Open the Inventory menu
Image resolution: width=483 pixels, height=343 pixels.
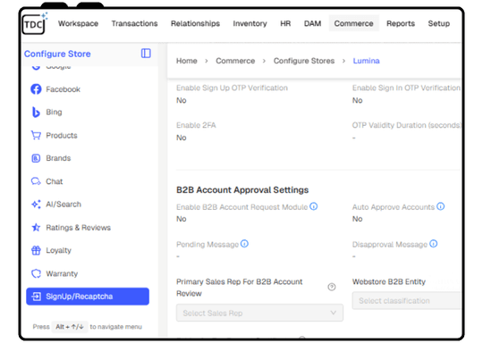point(250,23)
